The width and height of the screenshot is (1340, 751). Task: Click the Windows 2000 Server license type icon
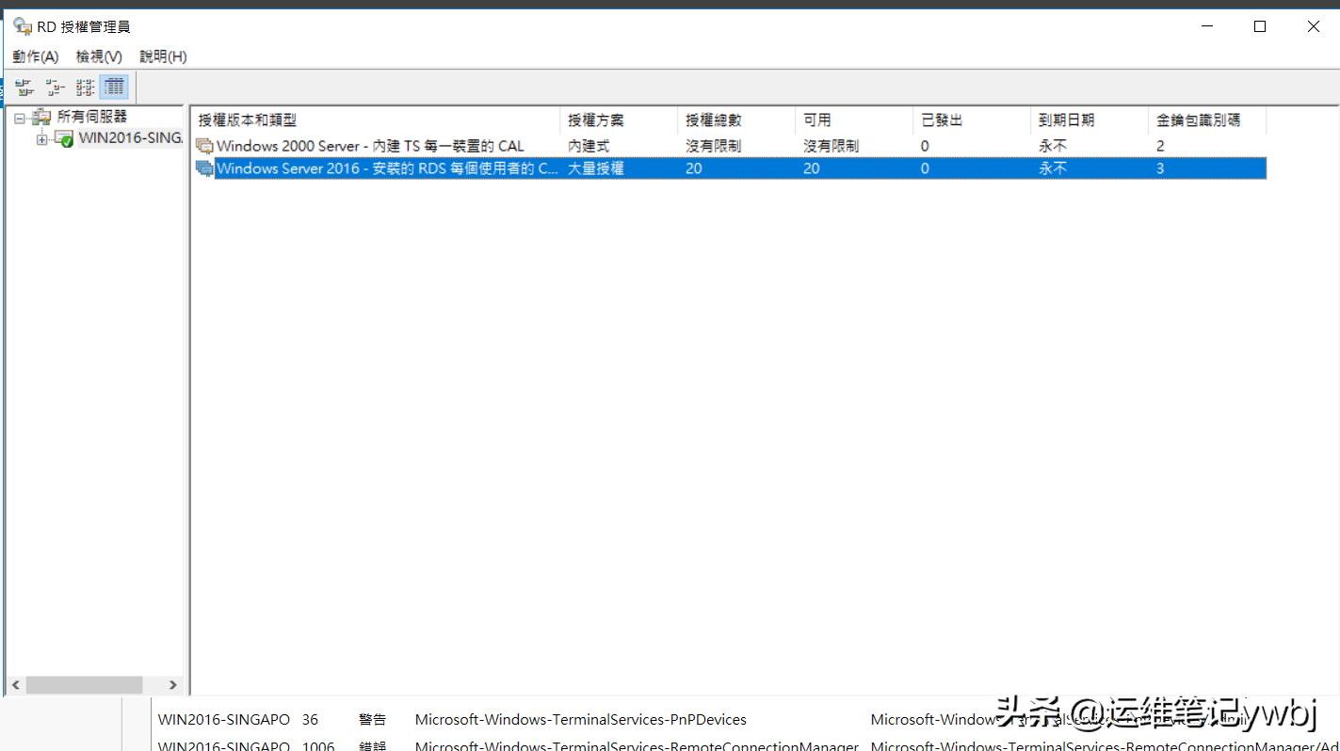pos(203,146)
